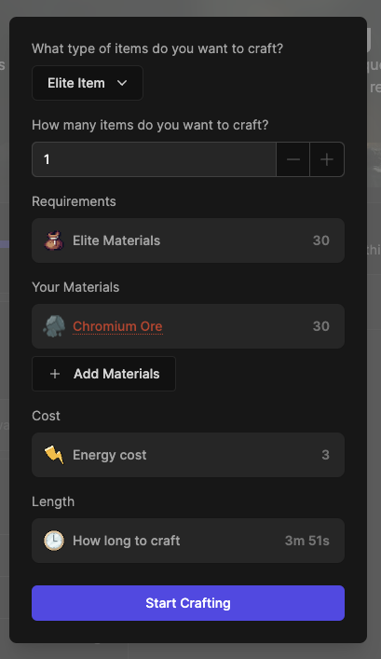Select the Energy cost row

point(188,455)
